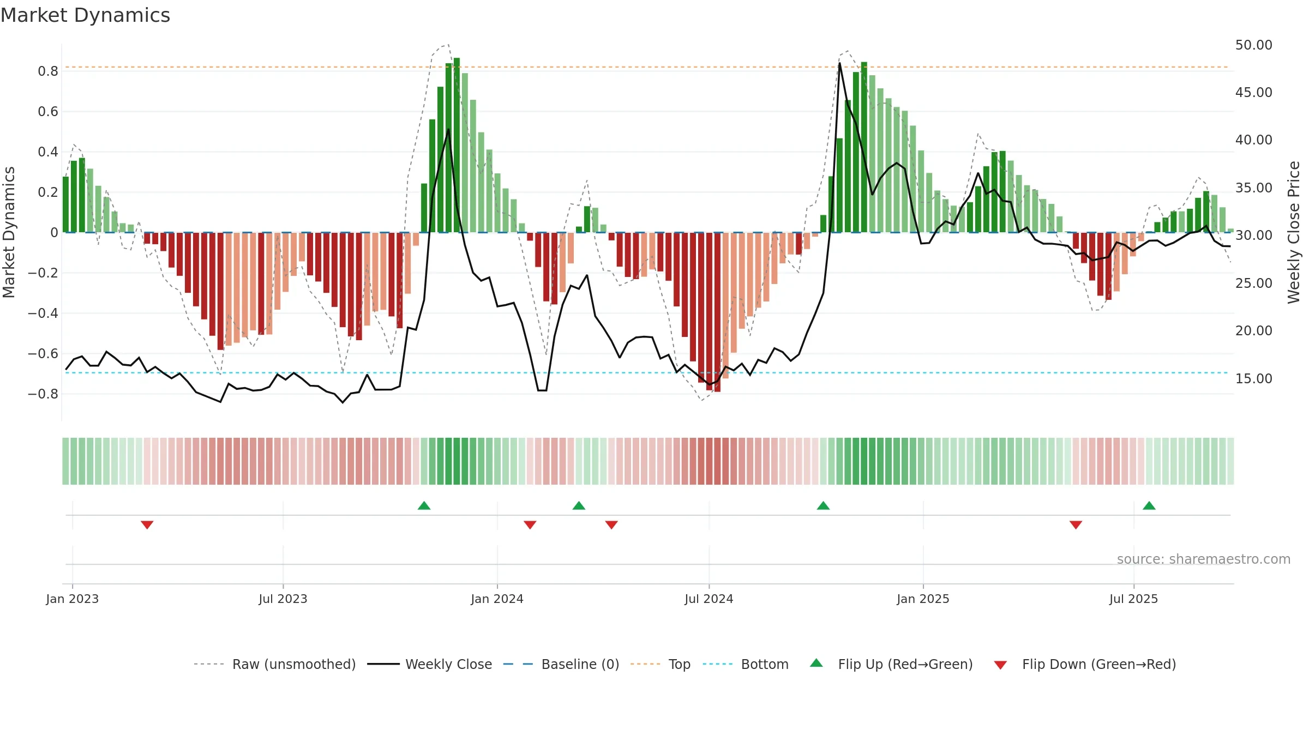The width and height of the screenshot is (1309, 736).
Task: Click the deepest dark red bar near July 2024
Action: 717,312
